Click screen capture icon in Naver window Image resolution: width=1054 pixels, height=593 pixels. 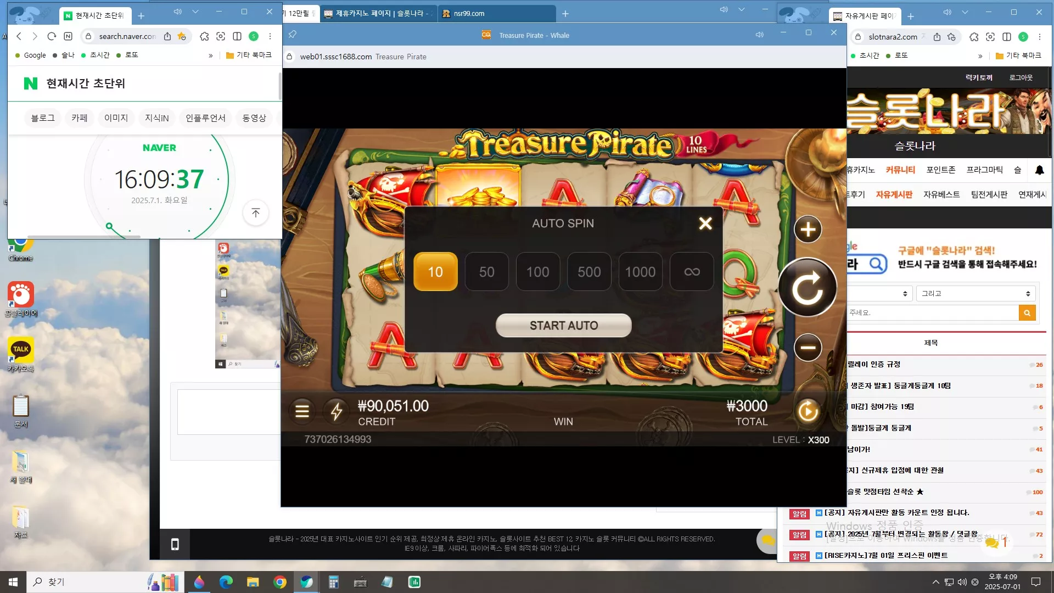[221, 36]
